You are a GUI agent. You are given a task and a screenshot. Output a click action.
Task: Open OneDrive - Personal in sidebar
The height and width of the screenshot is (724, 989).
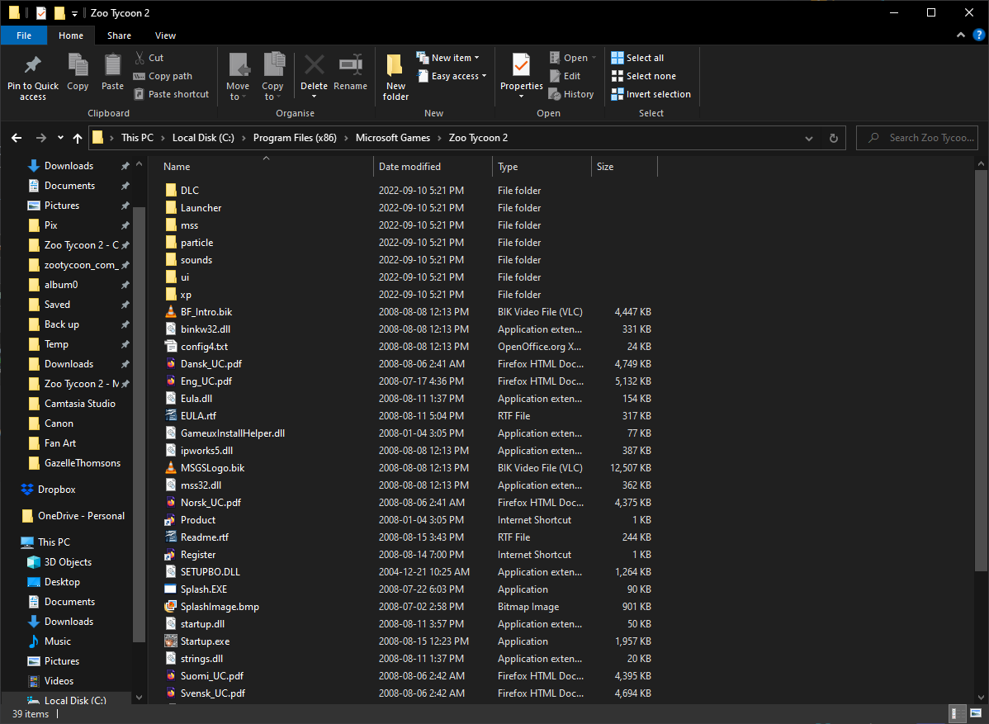pyautogui.click(x=81, y=516)
